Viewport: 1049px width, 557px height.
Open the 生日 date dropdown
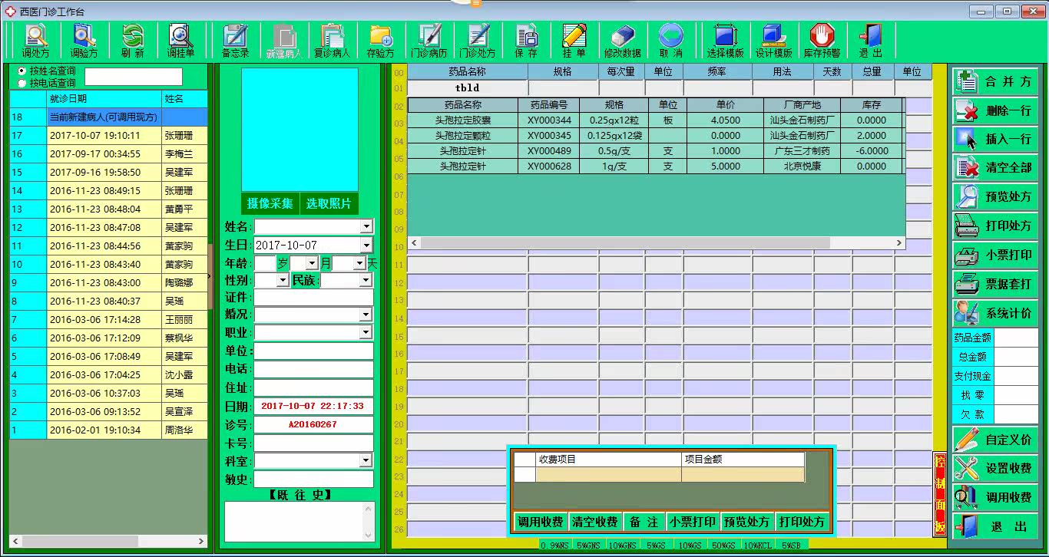tap(366, 245)
